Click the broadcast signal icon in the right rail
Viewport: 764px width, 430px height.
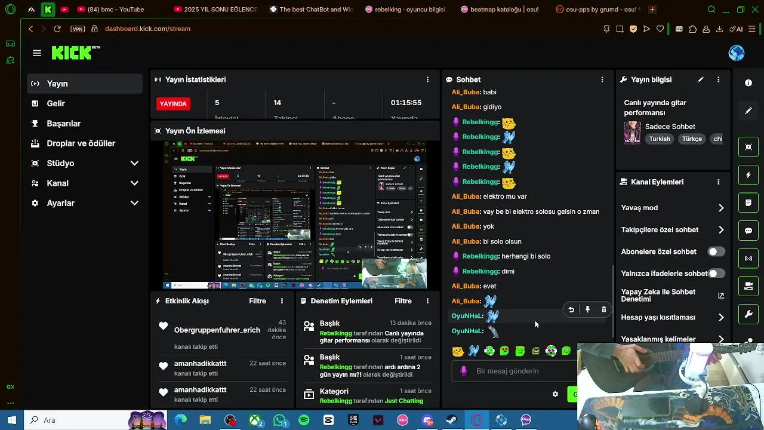pos(748,259)
